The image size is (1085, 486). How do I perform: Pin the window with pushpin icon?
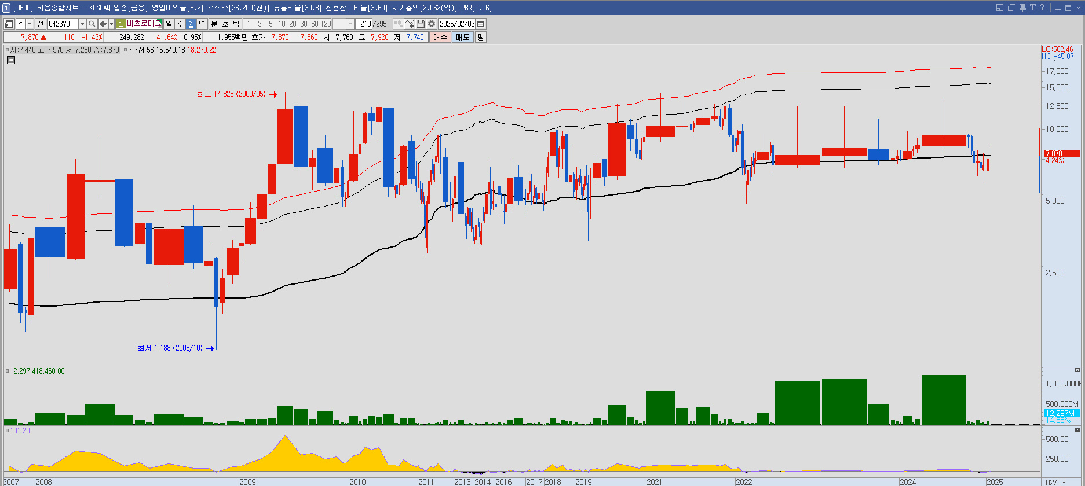tap(1022, 8)
